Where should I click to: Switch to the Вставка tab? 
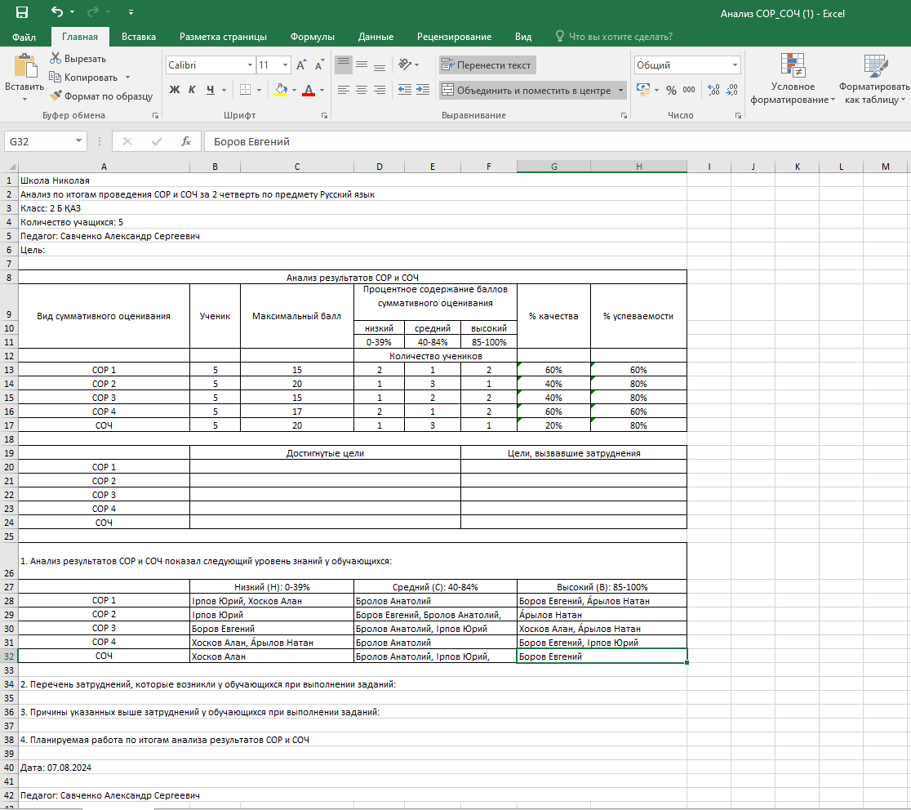(x=138, y=37)
